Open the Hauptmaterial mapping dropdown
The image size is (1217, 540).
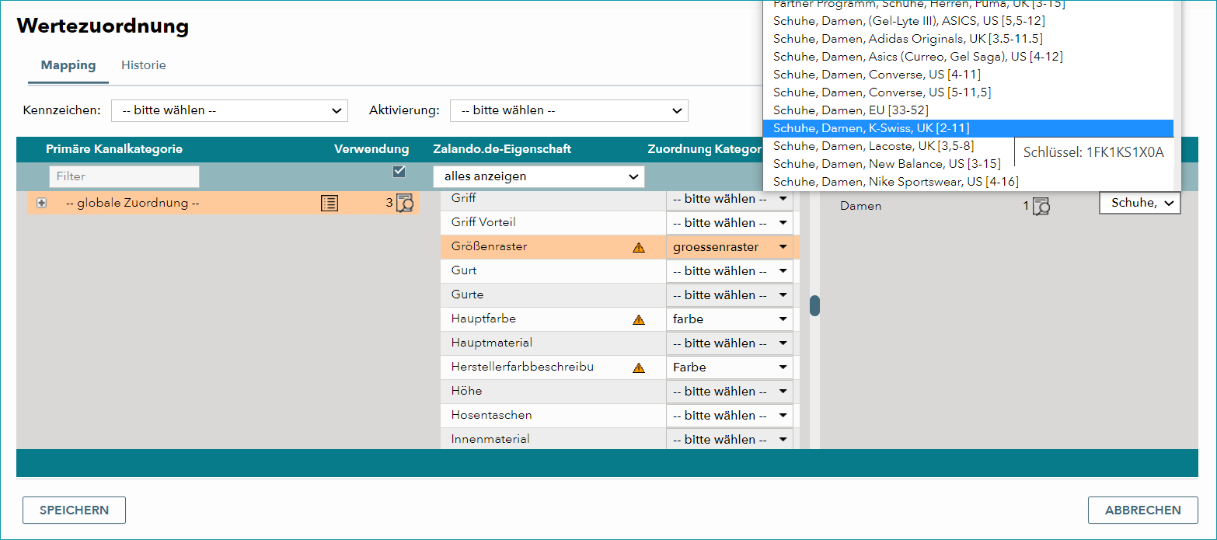pos(730,343)
